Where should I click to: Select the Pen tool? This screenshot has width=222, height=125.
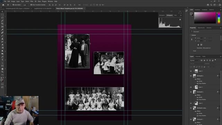coord(2,57)
